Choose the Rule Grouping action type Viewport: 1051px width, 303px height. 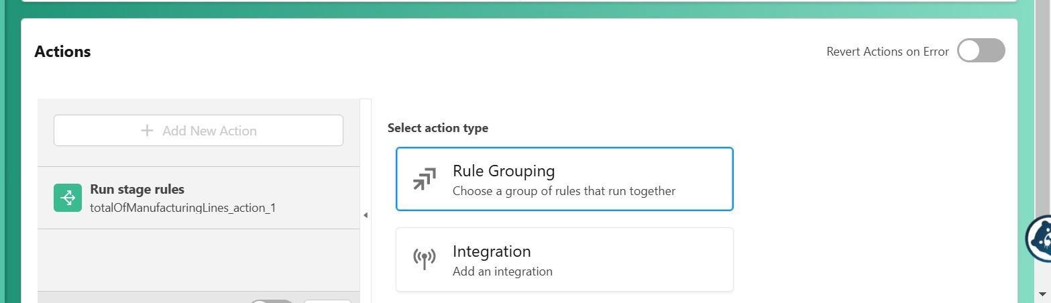click(x=565, y=179)
